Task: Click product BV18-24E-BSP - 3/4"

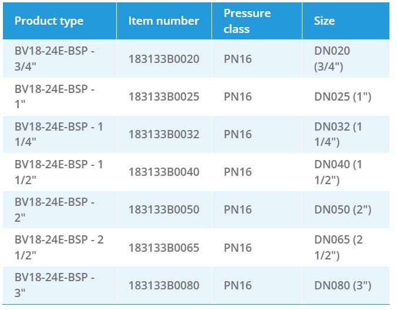Action: coord(55,59)
